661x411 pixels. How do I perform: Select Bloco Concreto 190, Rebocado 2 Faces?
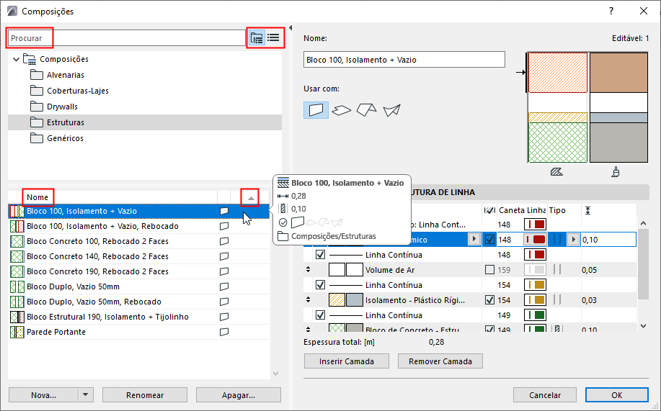pos(138,271)
